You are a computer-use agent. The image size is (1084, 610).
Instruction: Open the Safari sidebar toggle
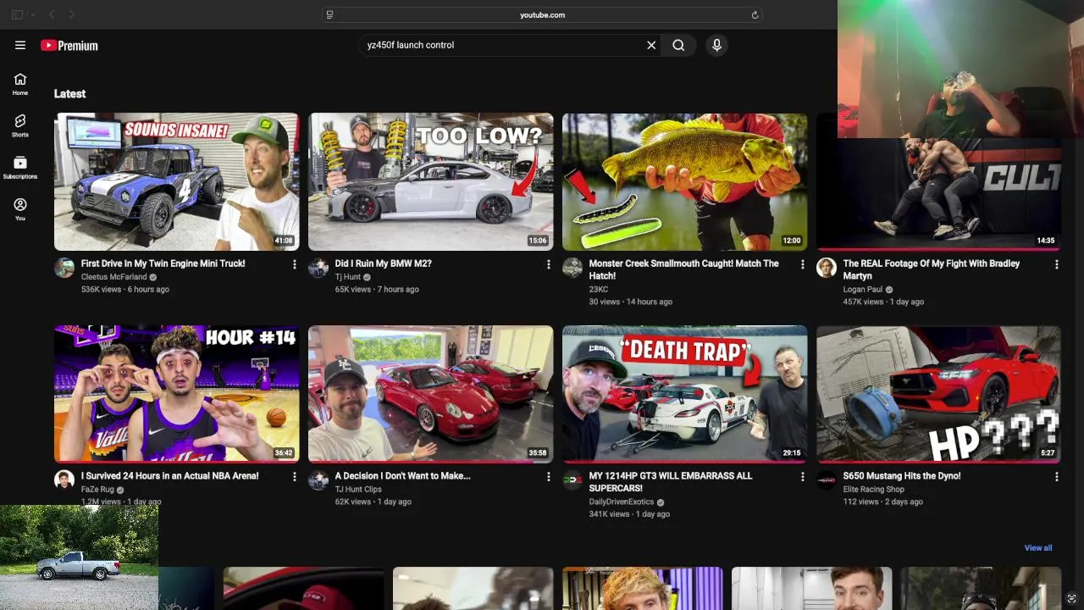point(17,14)
